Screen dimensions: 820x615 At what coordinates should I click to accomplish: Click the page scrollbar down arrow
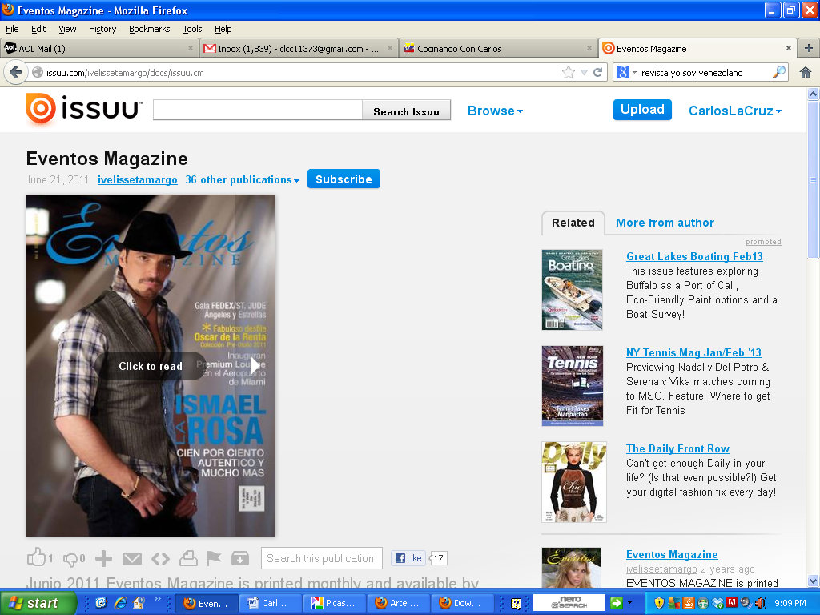[814, 581]
